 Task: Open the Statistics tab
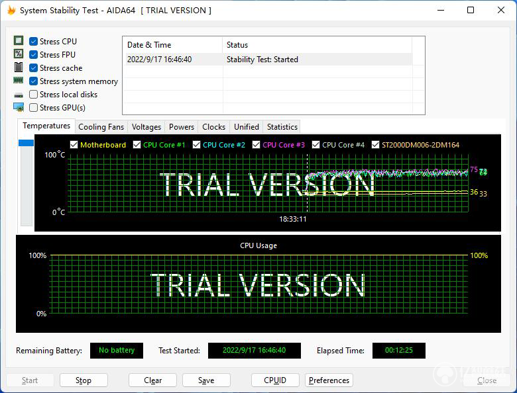click(282, 127)
